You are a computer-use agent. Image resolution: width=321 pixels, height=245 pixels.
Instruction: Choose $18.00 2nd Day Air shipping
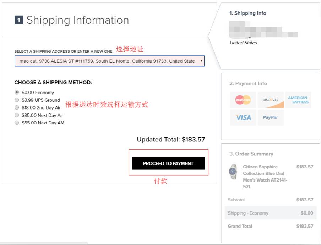click(x=17, y=107)
